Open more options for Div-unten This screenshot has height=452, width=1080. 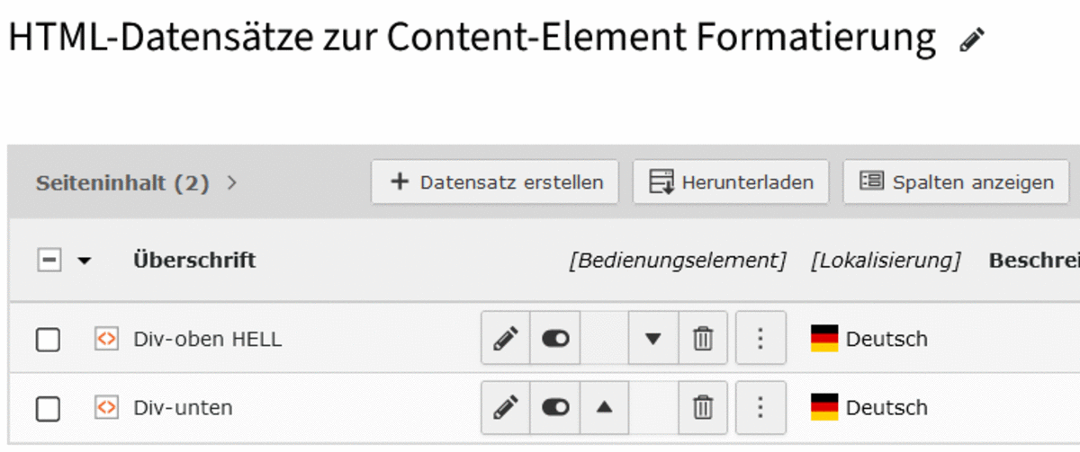[760, 407]
